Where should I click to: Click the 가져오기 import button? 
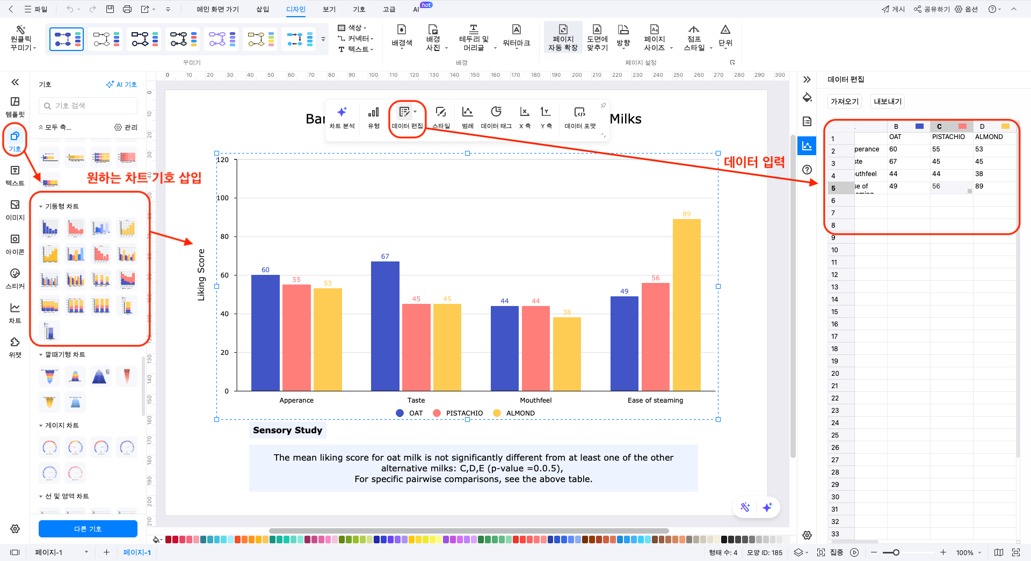(845, 101)
